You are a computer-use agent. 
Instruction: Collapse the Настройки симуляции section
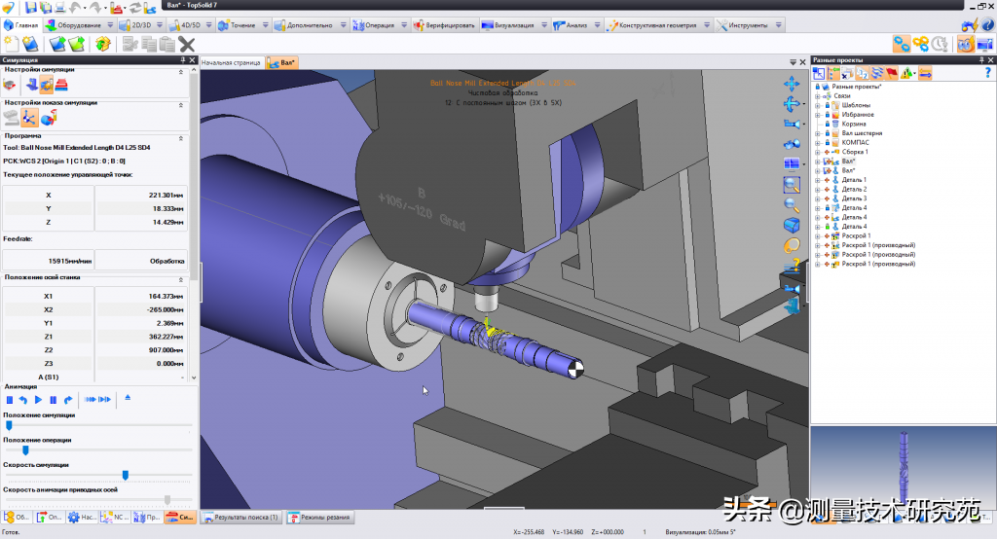[180, 72]
